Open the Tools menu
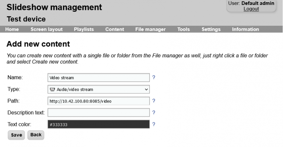The height and width of the screenshot is (147, 283). (x=184, y=29)
